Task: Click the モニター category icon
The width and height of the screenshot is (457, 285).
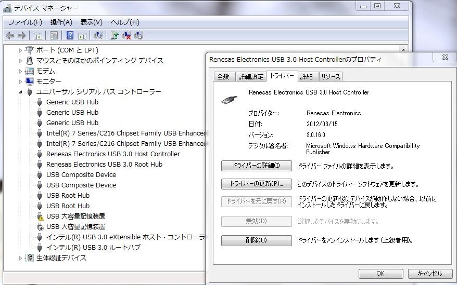Action: tap(30, 81)
